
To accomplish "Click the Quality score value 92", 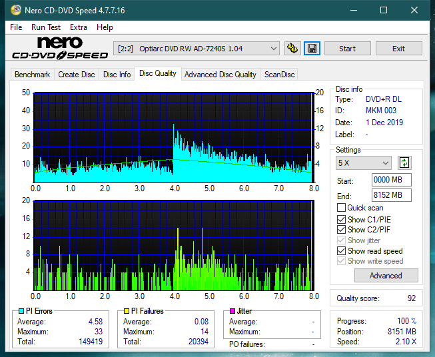I will click(412, 298).
